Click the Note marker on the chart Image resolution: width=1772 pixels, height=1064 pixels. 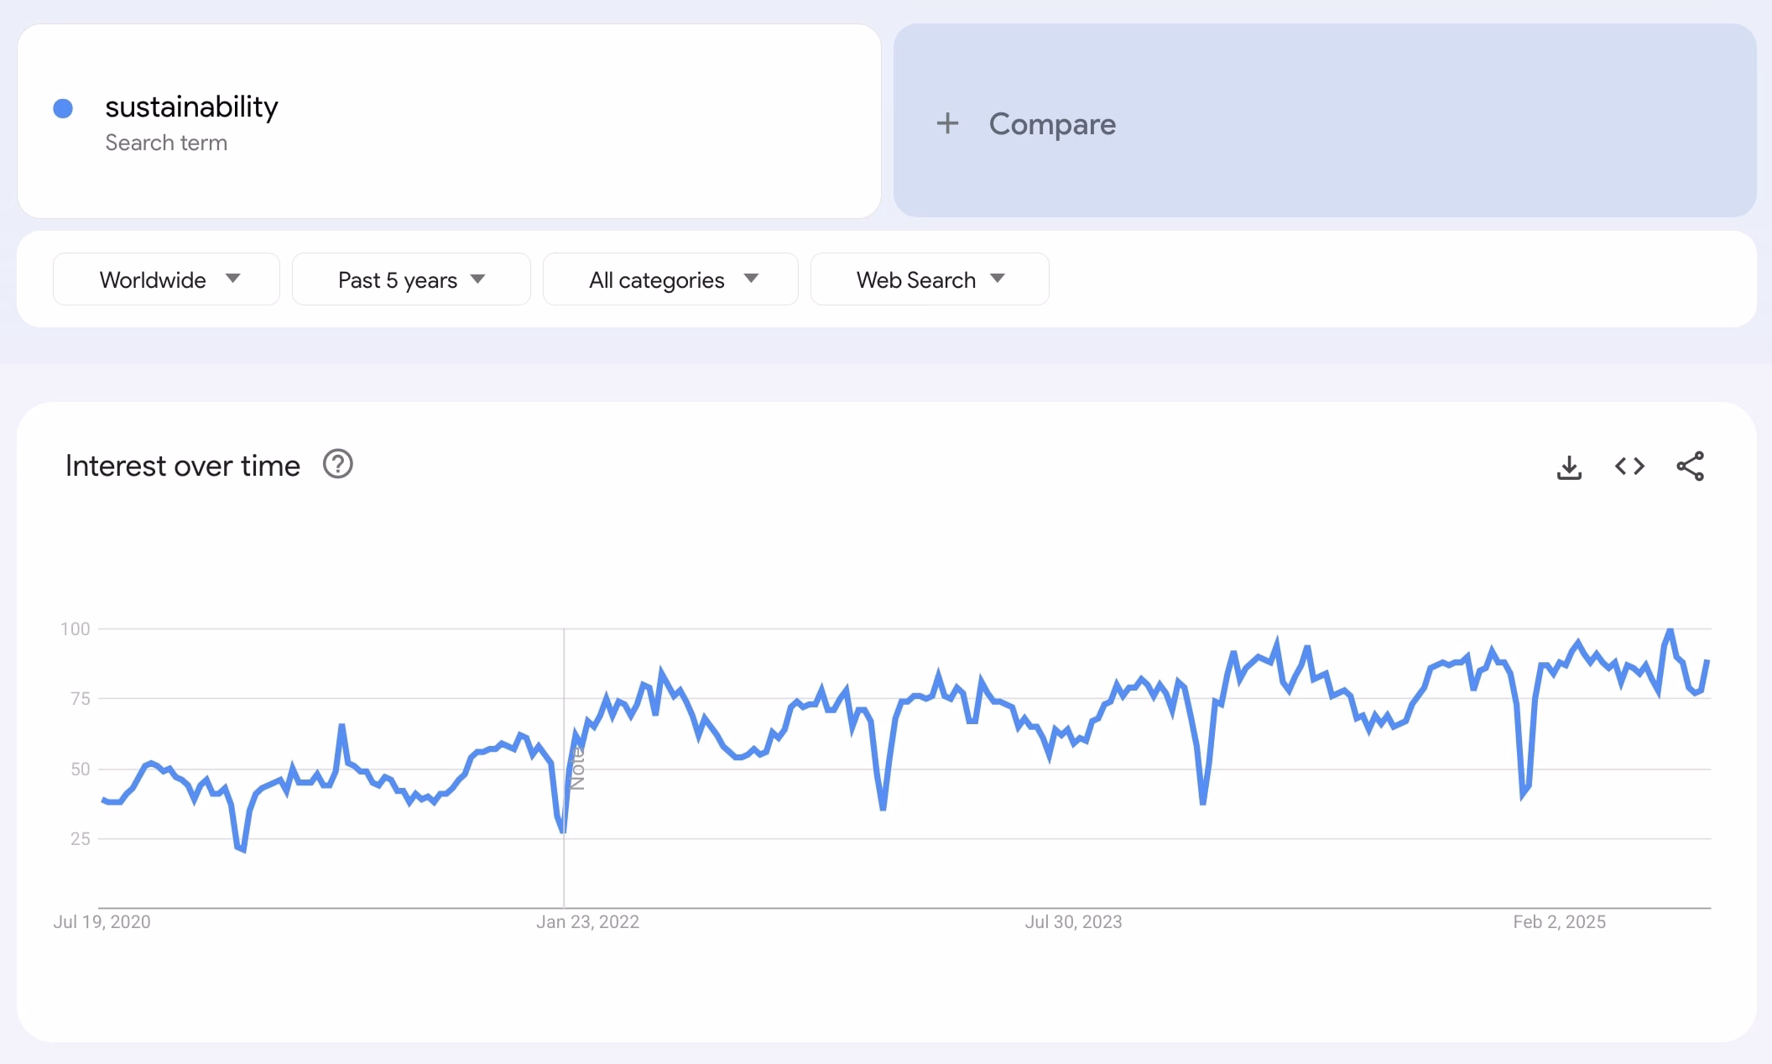point(577,768)
